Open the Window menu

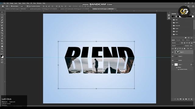click(x=39, y=3)
